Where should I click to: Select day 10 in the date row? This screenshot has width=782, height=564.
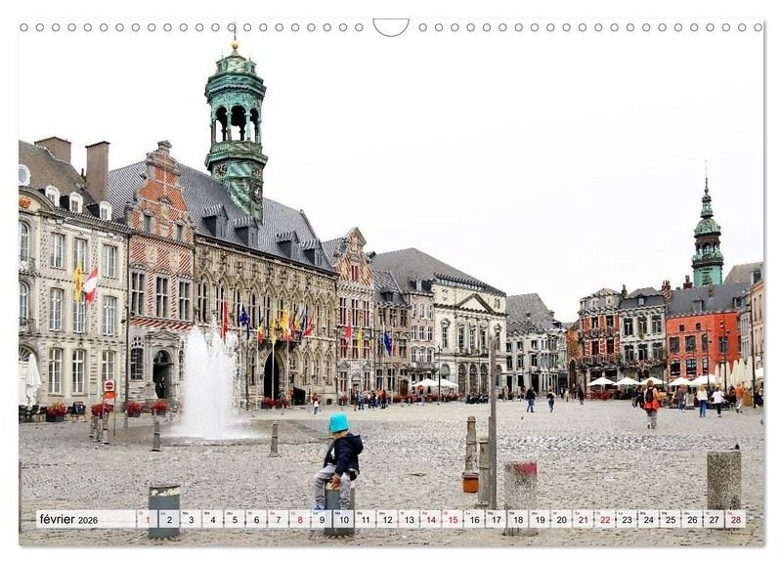[344, 519]
